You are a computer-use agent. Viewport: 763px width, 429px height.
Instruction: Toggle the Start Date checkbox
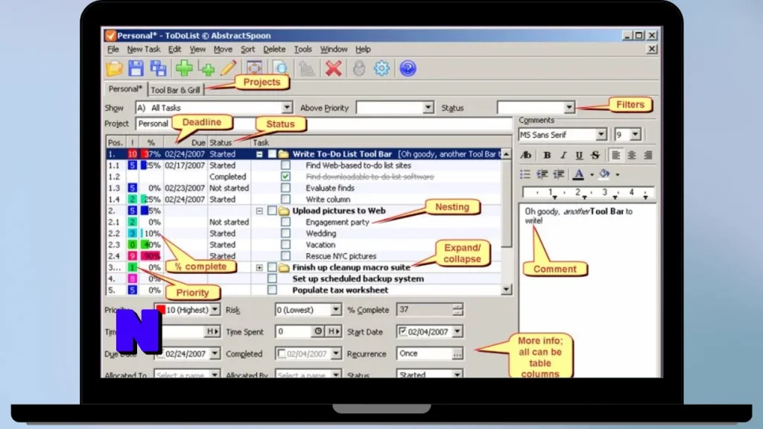coord(402,331)
